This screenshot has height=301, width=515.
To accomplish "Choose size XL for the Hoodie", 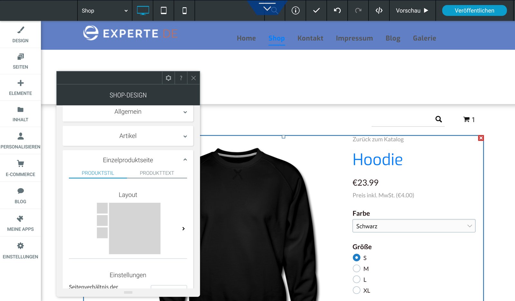I will tap(357, 290).
